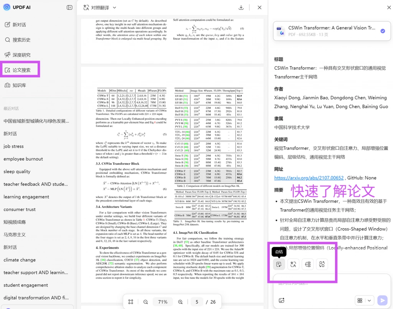The width and height of the screenshot is (393, 309).
Task: Collapse the left sidebar panel icon
Action: (x=69, y=8)
